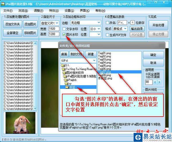Select the sy folder icon
The image size is (172, 142).
pos(67,83)
